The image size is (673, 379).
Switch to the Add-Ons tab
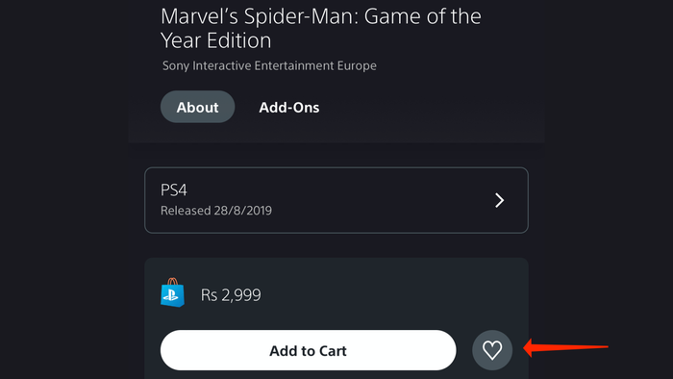click(x=288, y=107)
